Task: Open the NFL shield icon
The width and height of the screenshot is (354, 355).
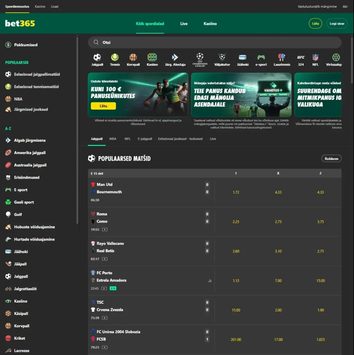Action: (315, 58)
